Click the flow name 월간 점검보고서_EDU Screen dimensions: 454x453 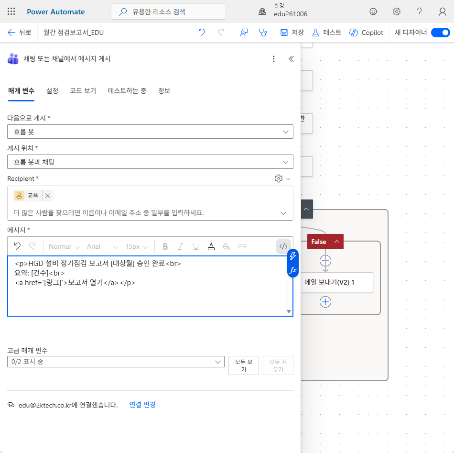coord(74,33)
